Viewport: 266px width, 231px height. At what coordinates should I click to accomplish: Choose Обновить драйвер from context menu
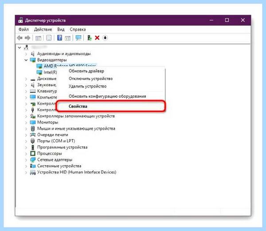pos(111,71)
